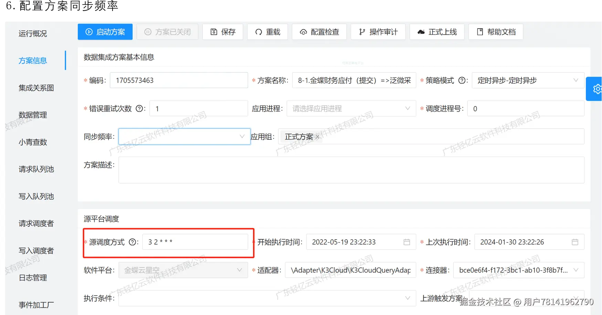This screenshot has height=315, width=602.
Task: Click help icon next to 策略模式
Action: [463, 81]
